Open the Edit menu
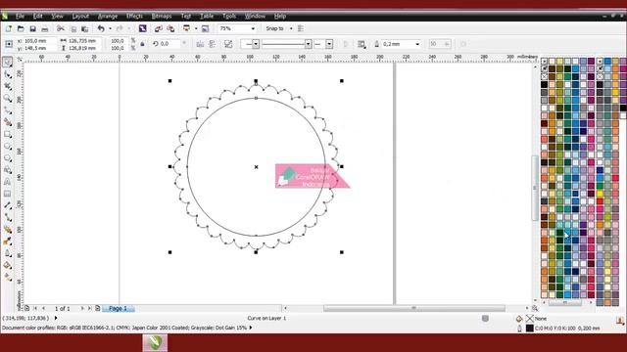Image resolution: width=627 pixels, height=352 pixels. pos(37,16)
